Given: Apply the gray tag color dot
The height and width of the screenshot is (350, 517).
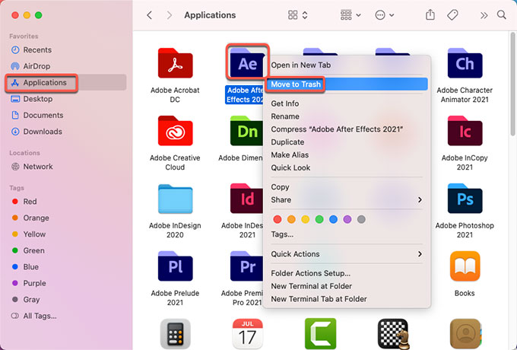Looking at the screenshot, I should [361, 219].
